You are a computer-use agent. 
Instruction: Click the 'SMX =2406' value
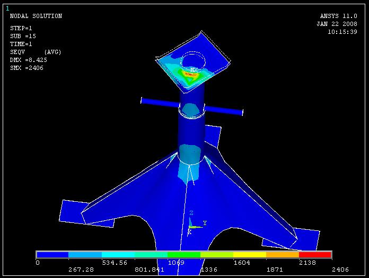(x=27, y=68)
